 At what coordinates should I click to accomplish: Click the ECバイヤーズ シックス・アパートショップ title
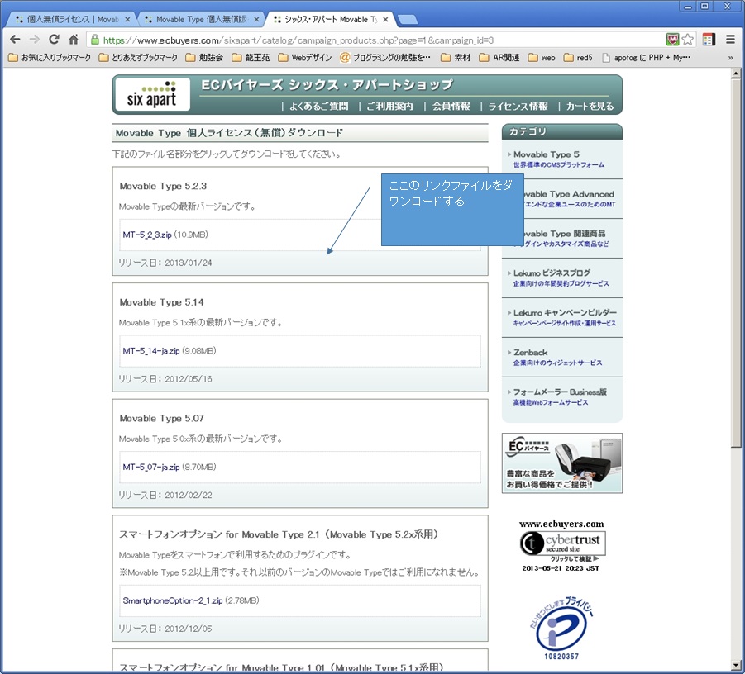[x=327, y=85]
